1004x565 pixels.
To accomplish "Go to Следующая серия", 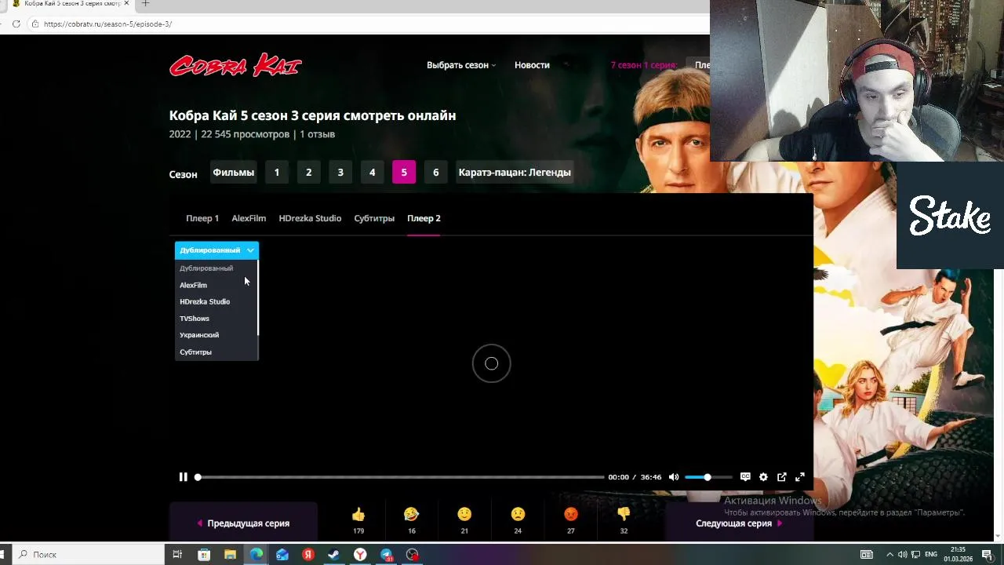I will [739, 523].
